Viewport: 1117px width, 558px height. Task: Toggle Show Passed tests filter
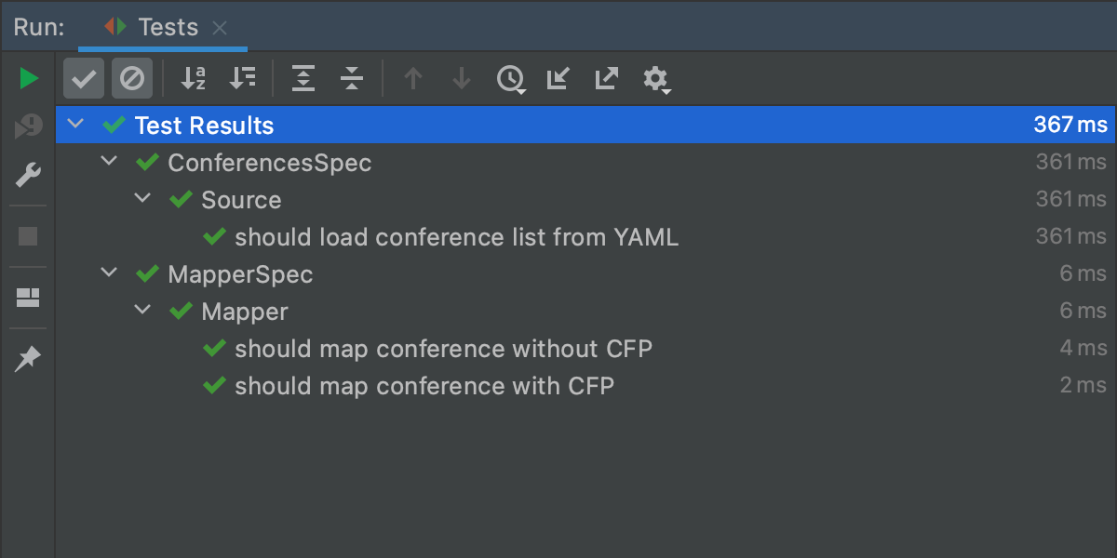pyautogui.click(x=84, y=79)
